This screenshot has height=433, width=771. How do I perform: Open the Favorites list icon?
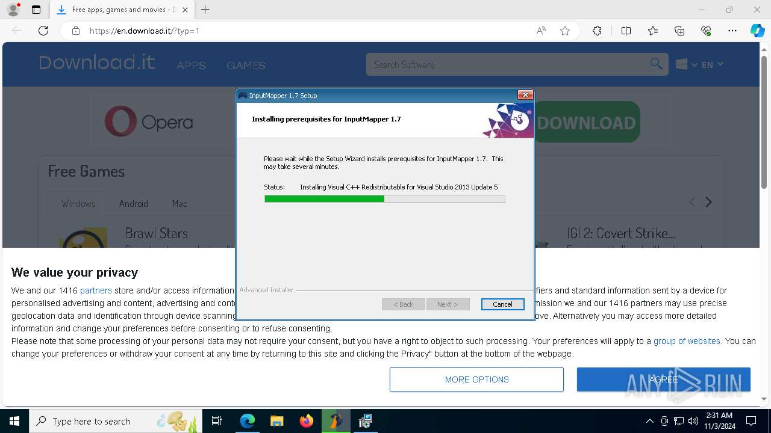tap(653, 31)
